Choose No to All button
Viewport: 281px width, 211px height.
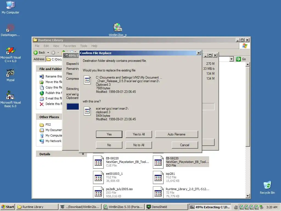click(139, 145)
